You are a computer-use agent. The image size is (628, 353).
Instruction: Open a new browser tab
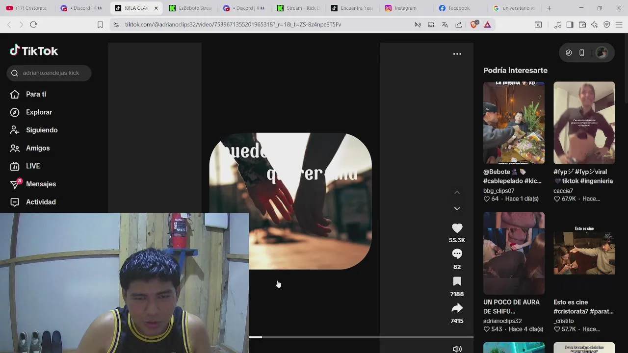[x=549, y=8]
